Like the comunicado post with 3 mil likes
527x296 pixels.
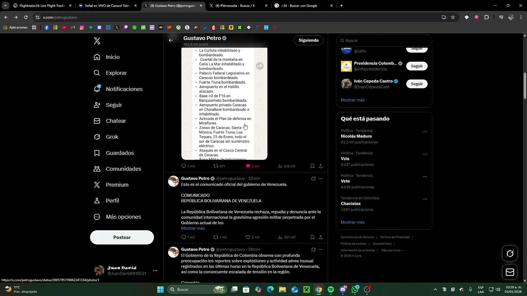[x=252, y=237]
